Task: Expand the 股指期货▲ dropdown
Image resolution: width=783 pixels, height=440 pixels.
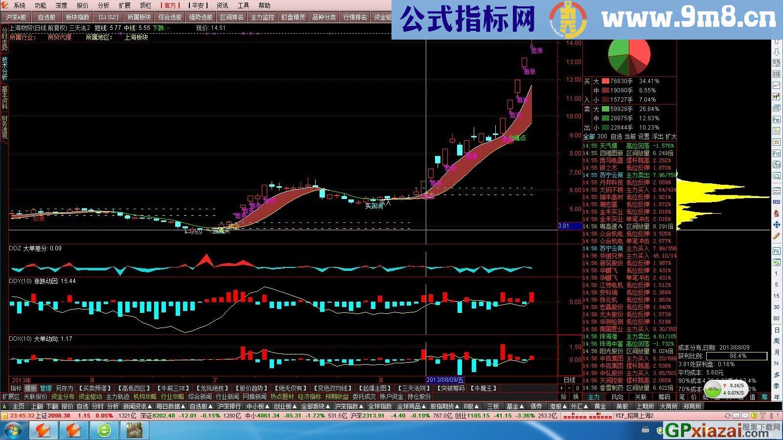Action: point(445,406)
